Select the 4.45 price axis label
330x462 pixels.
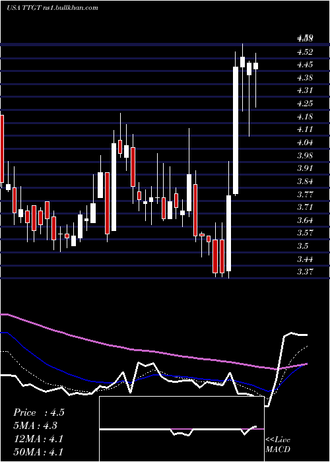305,65
